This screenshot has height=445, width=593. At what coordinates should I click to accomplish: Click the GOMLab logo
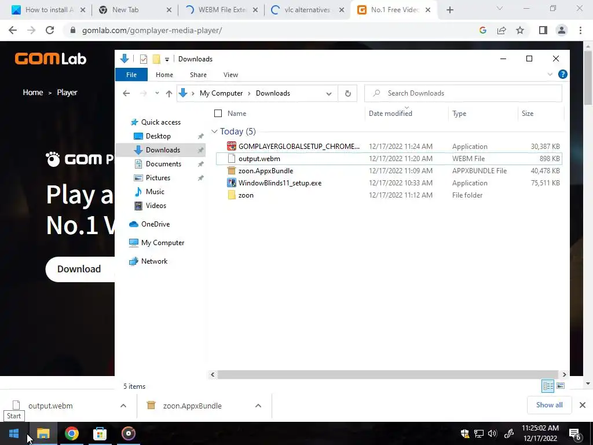coord(51,59)
